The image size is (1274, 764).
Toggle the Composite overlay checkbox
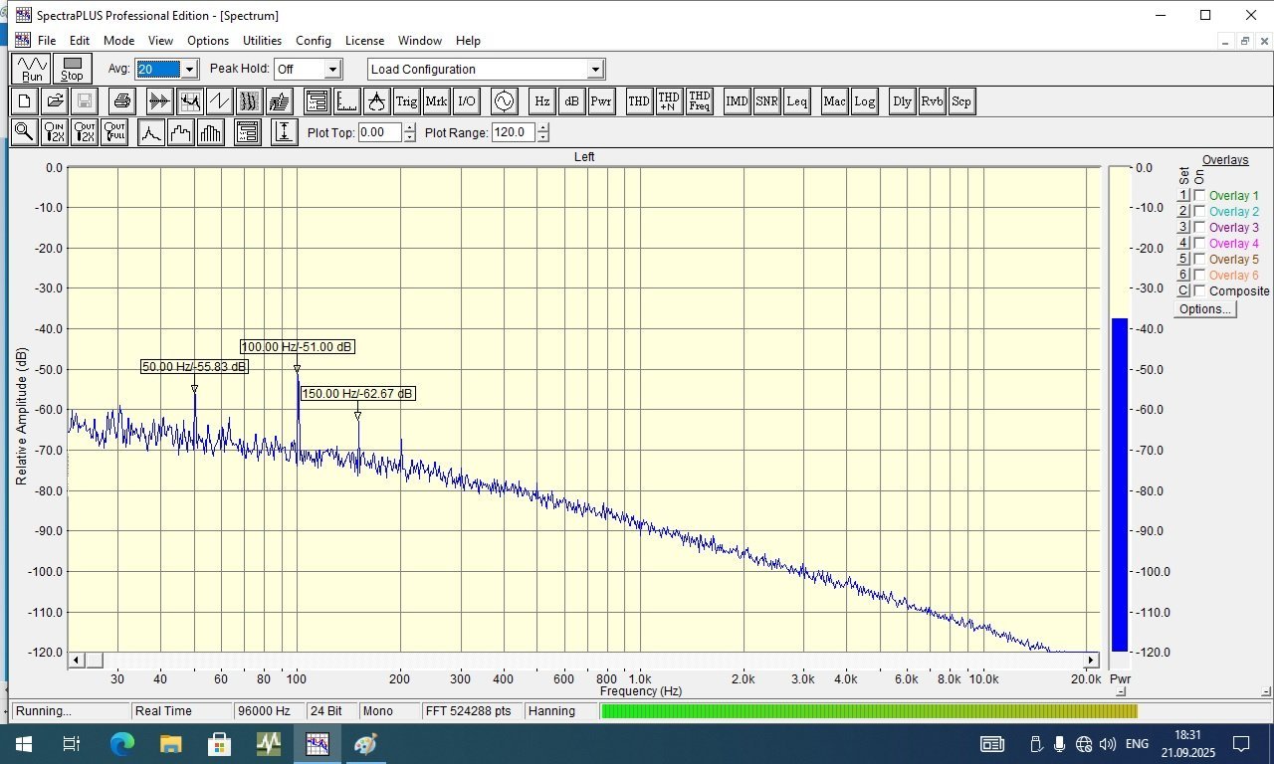[1199, 291]
